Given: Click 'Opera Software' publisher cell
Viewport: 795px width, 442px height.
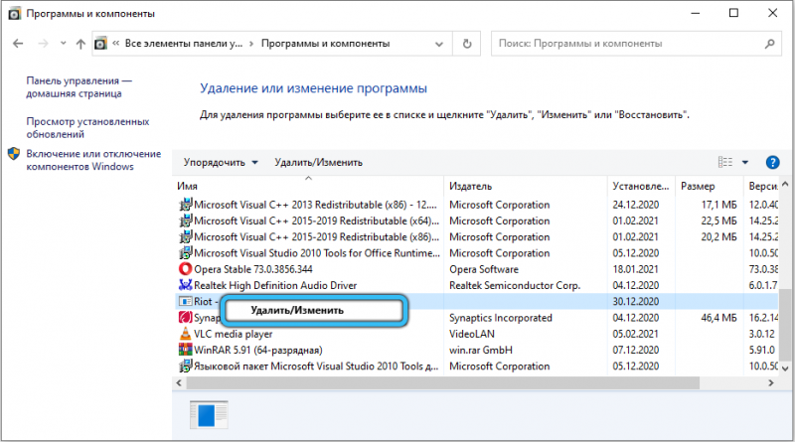Looking at the screenshot, I should pyautogui.click(x=484, y=269).
